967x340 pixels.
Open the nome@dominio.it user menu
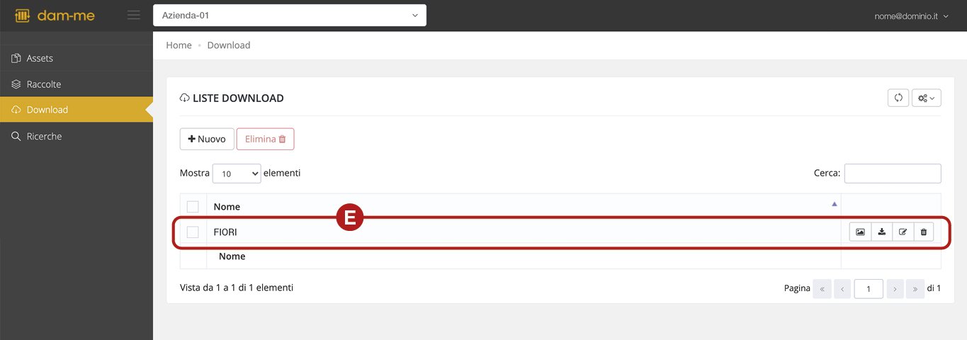(x=911, y=16)
